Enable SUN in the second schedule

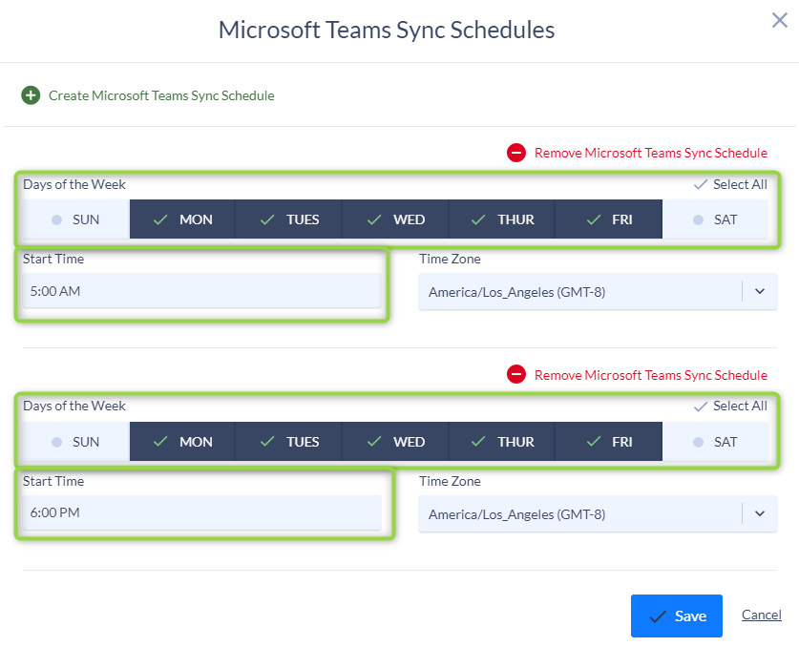coord(76,442)
